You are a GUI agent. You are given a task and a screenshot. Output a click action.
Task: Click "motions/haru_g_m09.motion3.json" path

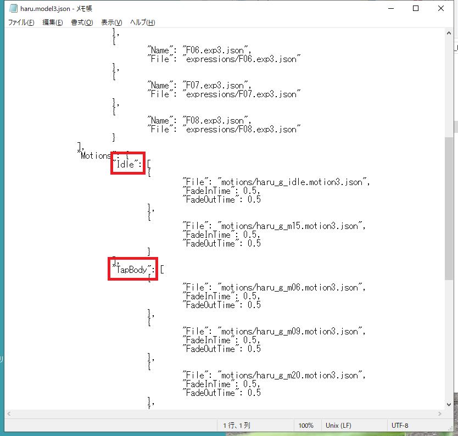pos(290,331)
